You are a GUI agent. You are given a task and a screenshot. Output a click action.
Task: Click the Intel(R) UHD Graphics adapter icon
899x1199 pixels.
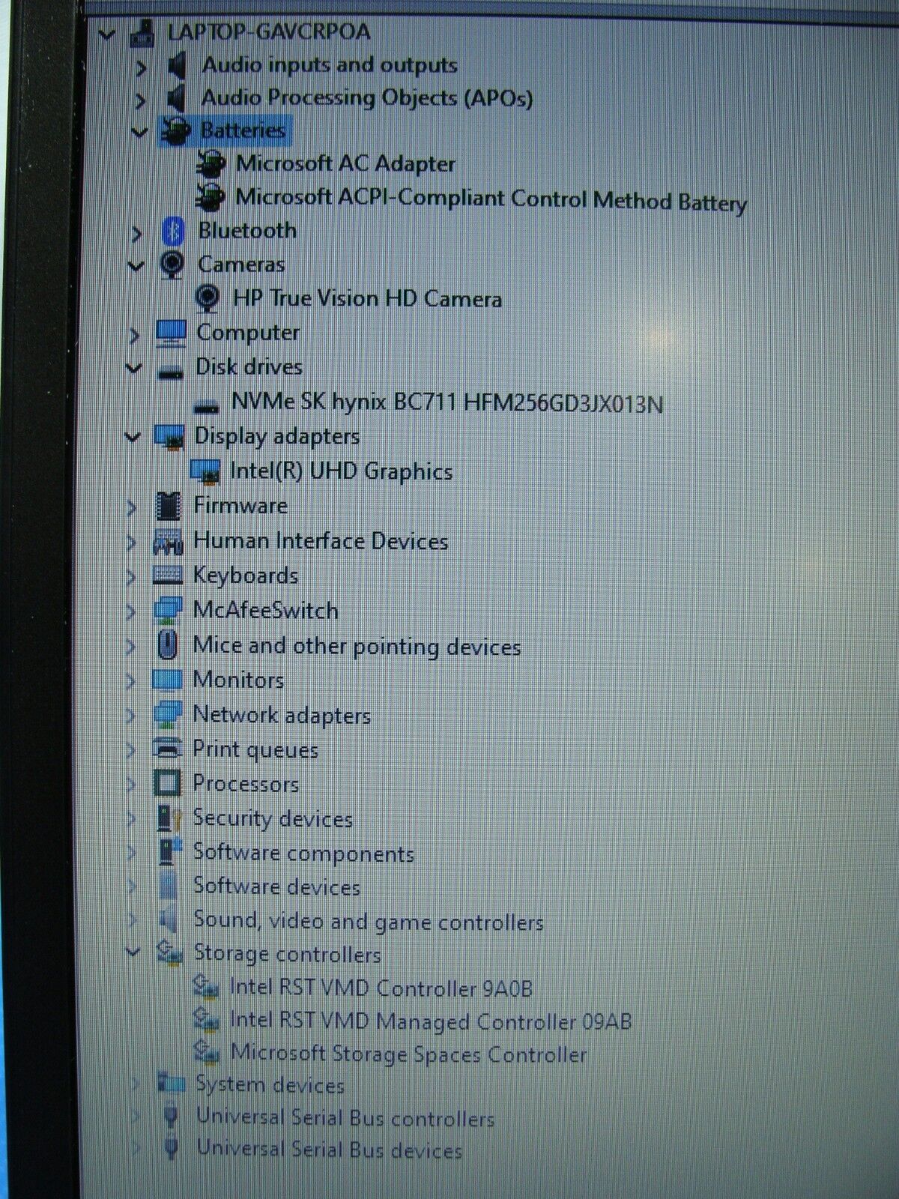[205, 471]
